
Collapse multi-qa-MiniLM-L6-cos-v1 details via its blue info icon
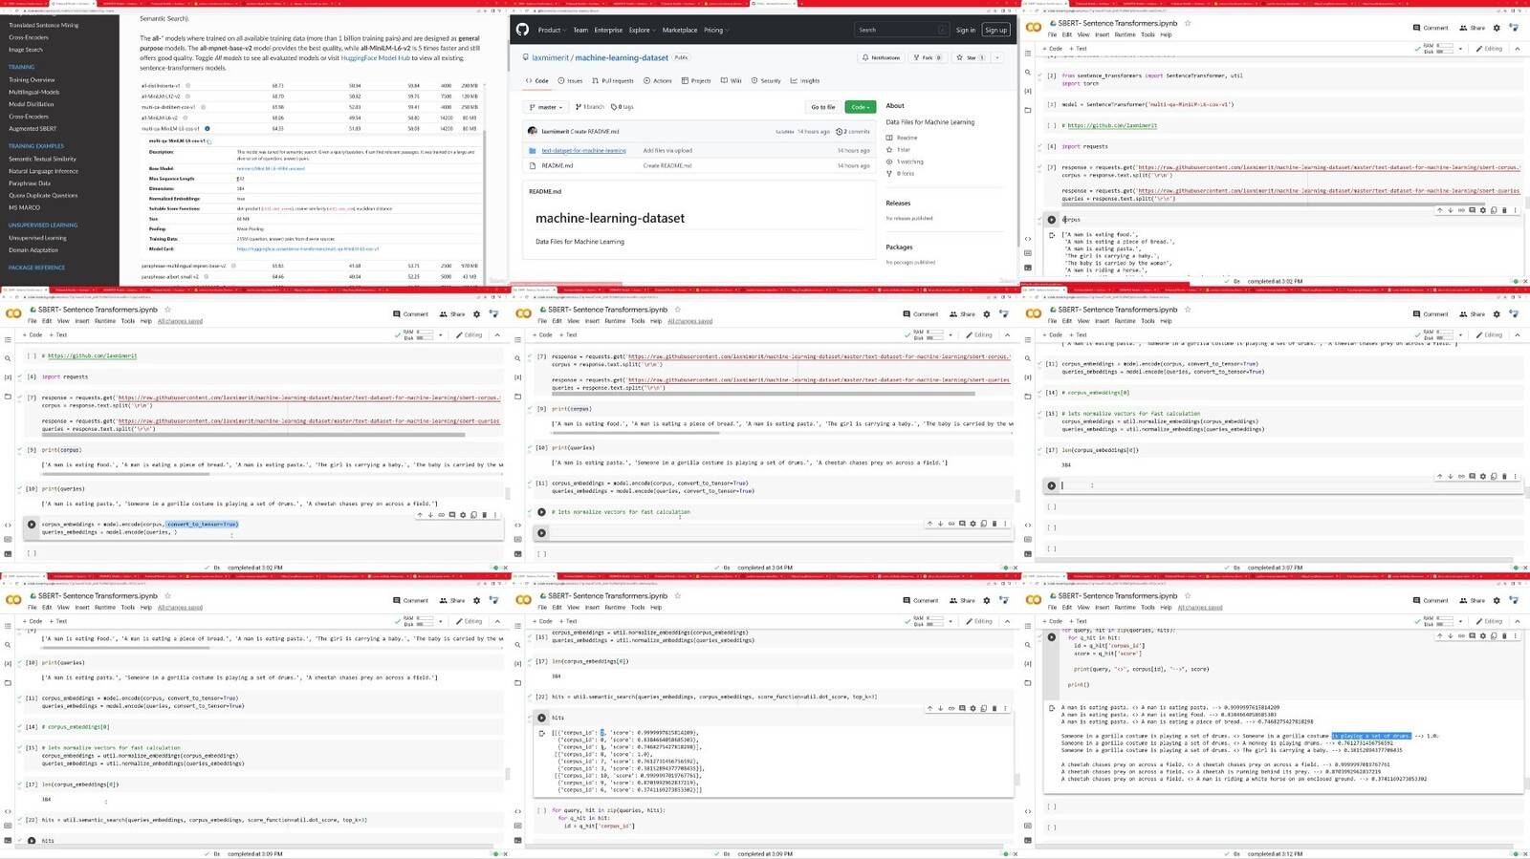(208, 128)
